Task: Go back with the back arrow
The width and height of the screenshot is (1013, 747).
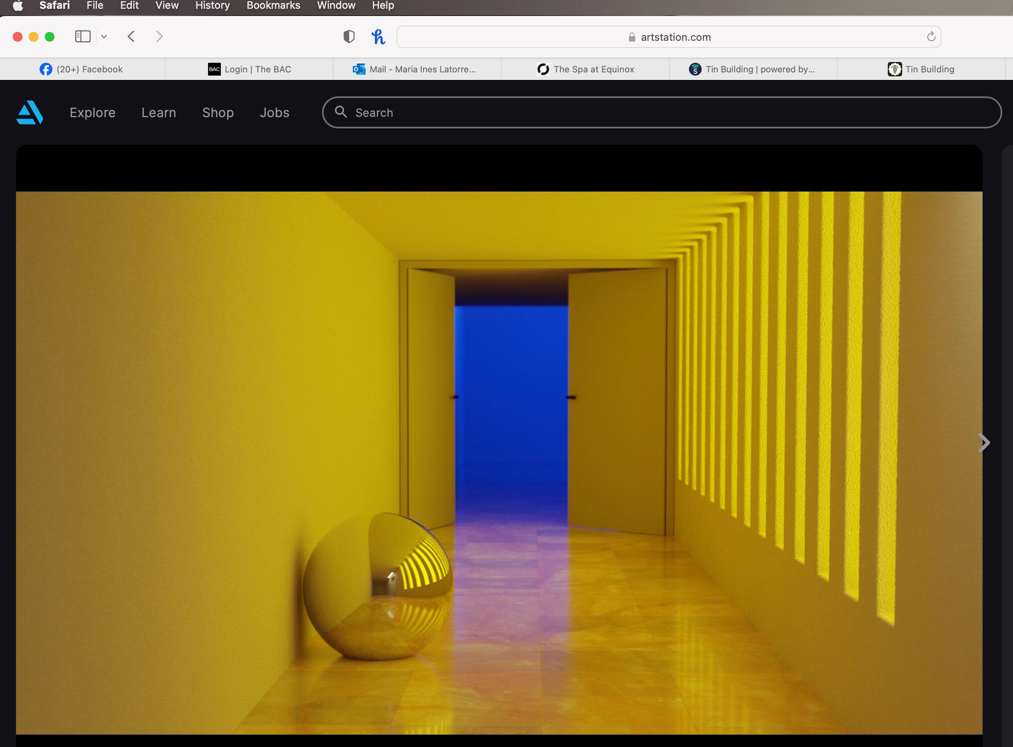Action: click(131, 37)
